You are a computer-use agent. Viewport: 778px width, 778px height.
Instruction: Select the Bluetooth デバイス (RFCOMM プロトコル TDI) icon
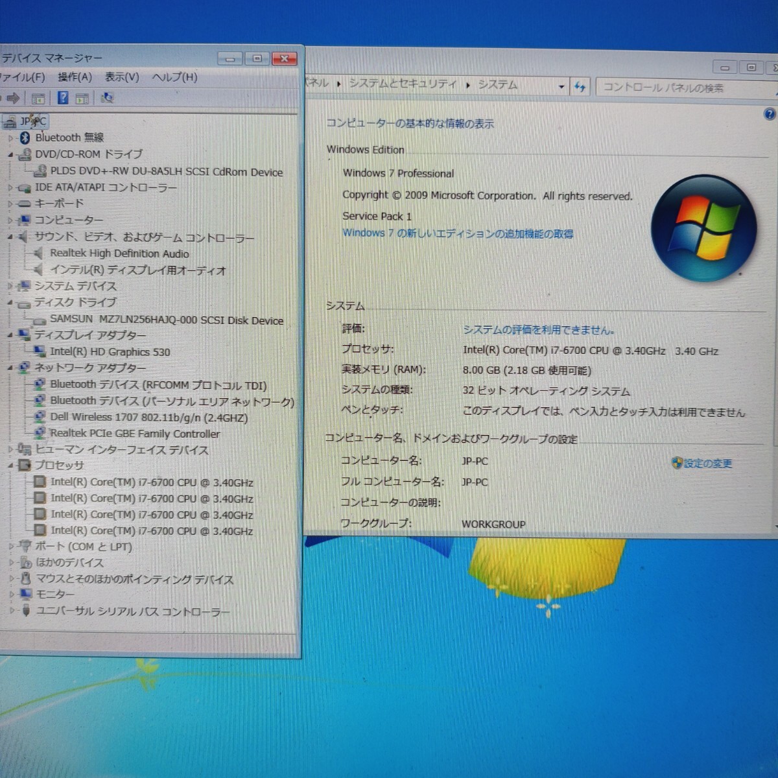pyautogui.click(x=40, y=384)
